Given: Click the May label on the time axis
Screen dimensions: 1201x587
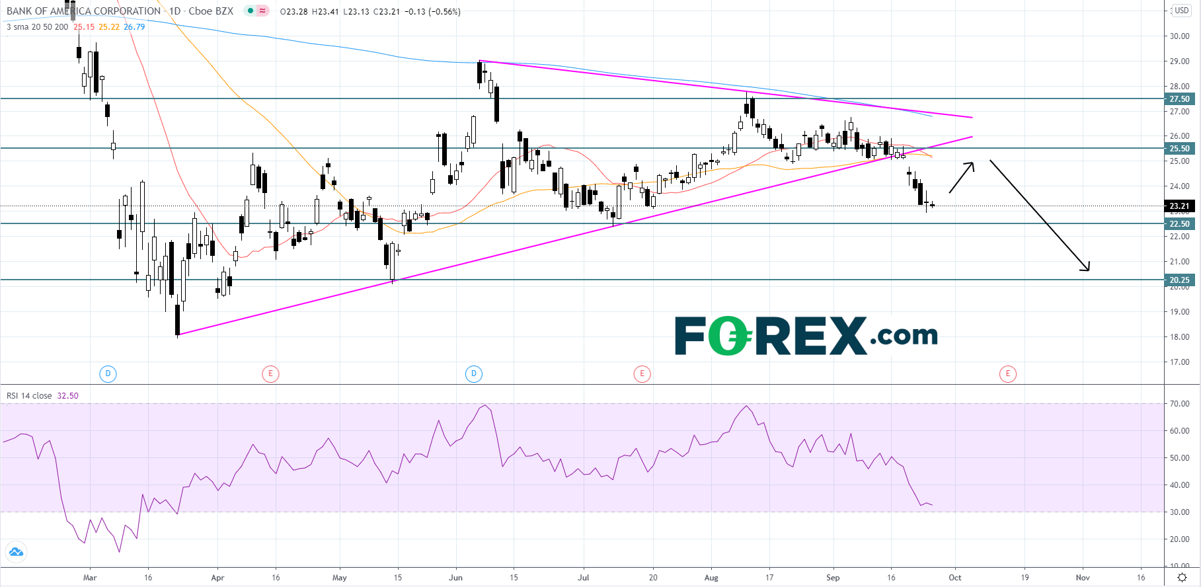Looking at the screenshot, I should tap(340, 578).
